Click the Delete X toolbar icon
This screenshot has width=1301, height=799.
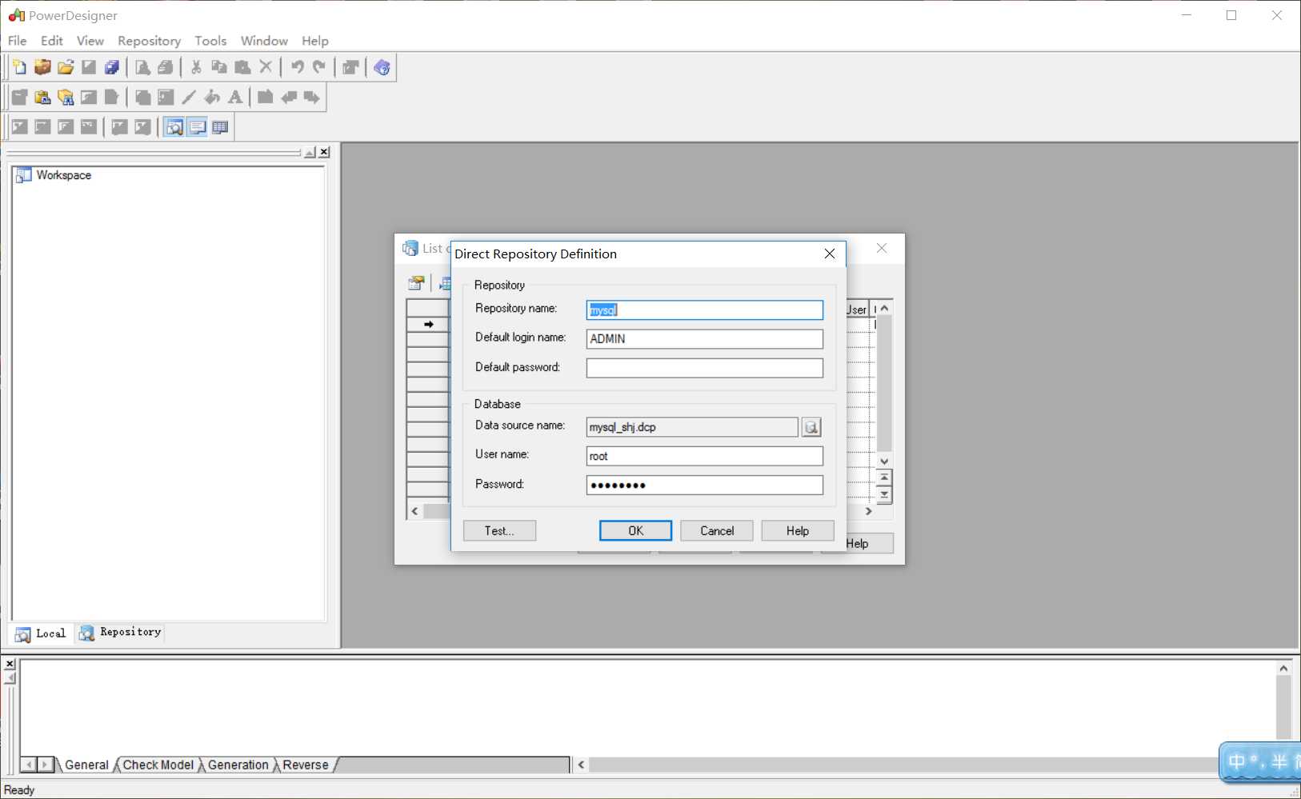(x=266, y=67)
